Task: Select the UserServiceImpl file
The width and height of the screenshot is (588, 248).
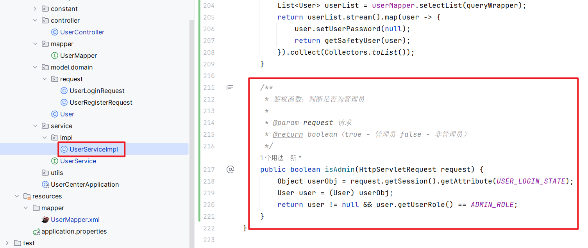Action: coord(93,149)
